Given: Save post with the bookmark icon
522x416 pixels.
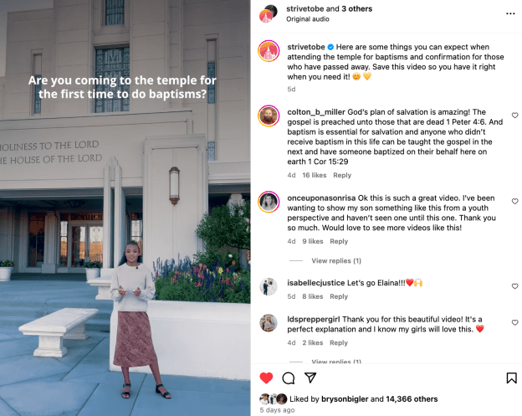Looking at the screenshot, I should 511,378.
